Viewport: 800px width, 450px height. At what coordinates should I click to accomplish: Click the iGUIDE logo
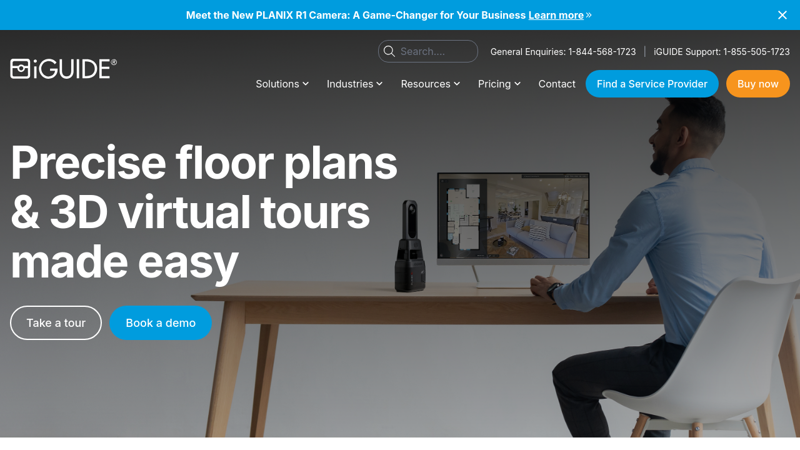pos(64,69)
